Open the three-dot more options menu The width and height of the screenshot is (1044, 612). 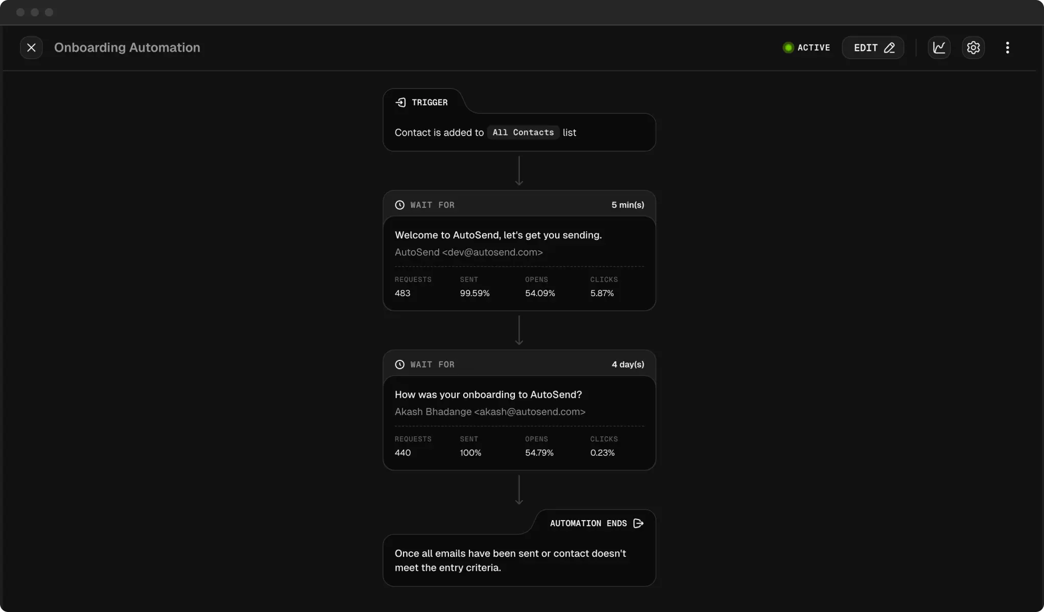pos(1007,47)
